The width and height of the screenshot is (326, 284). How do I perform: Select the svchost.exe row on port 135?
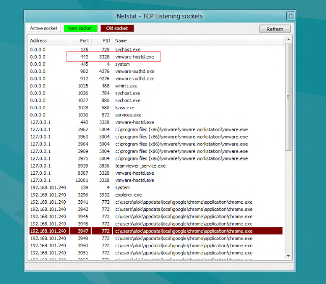(x=127, y=50)
